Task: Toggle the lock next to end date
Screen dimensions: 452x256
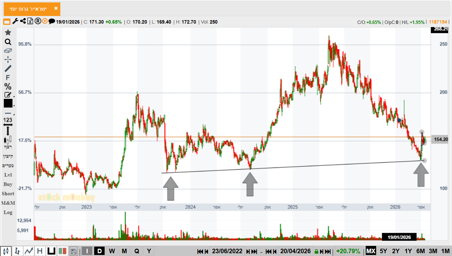Action: (x=316, y=251)
